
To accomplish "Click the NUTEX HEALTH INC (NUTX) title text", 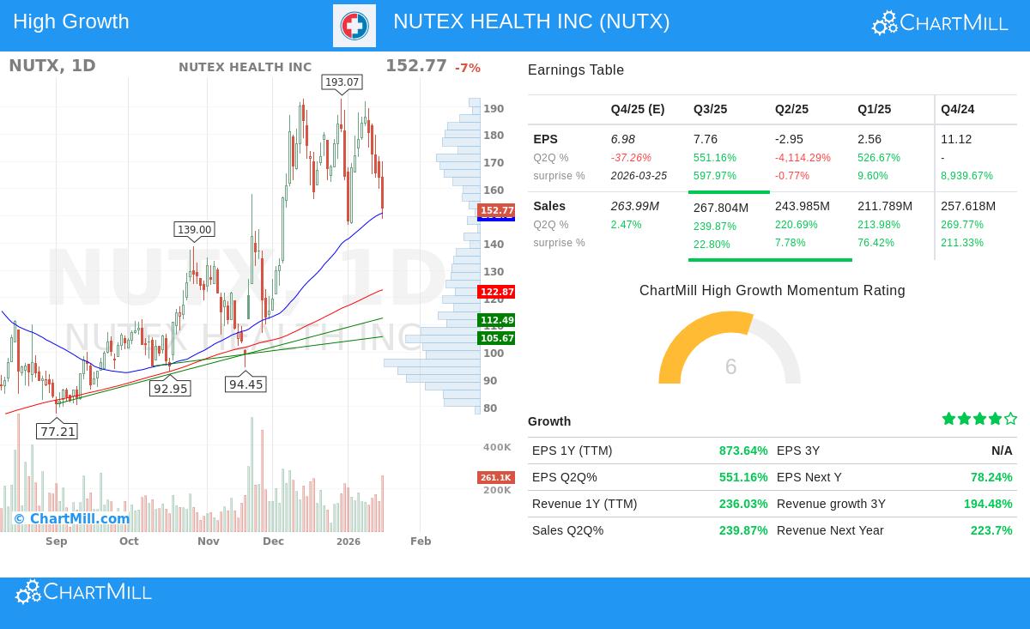I will click(531, 21).
